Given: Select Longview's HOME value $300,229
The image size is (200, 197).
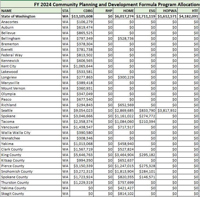Looking at the screenshot, I should (x=124, y=77).
